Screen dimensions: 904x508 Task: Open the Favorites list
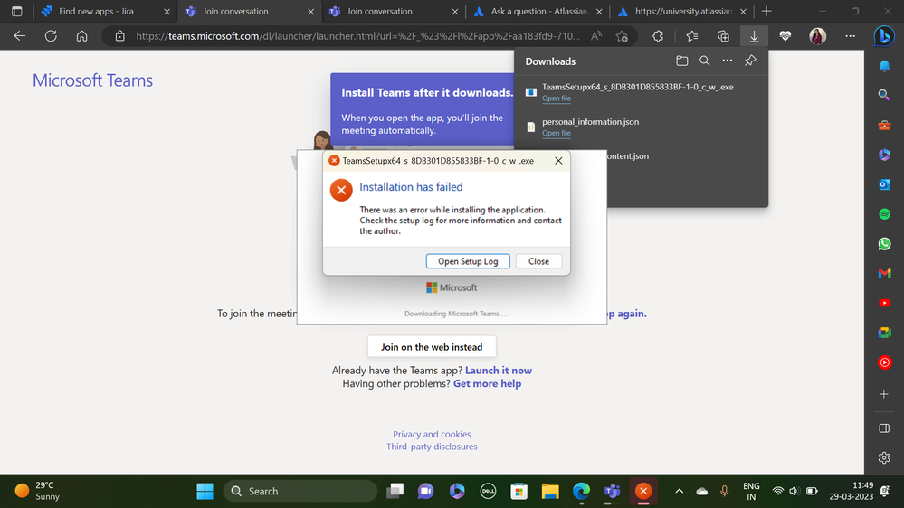pyautogui.click(x=692, y=36)
